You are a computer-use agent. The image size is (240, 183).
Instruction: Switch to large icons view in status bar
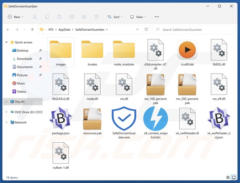point(234,177)
